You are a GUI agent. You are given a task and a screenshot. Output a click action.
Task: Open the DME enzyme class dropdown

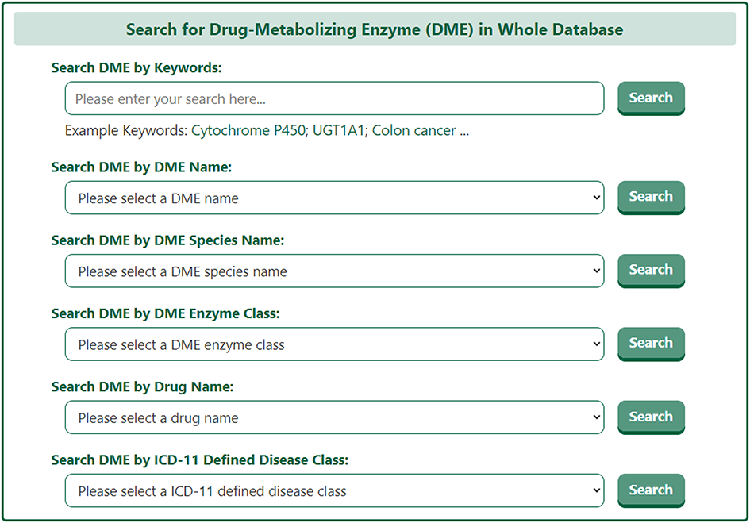(x=334, y=345)
